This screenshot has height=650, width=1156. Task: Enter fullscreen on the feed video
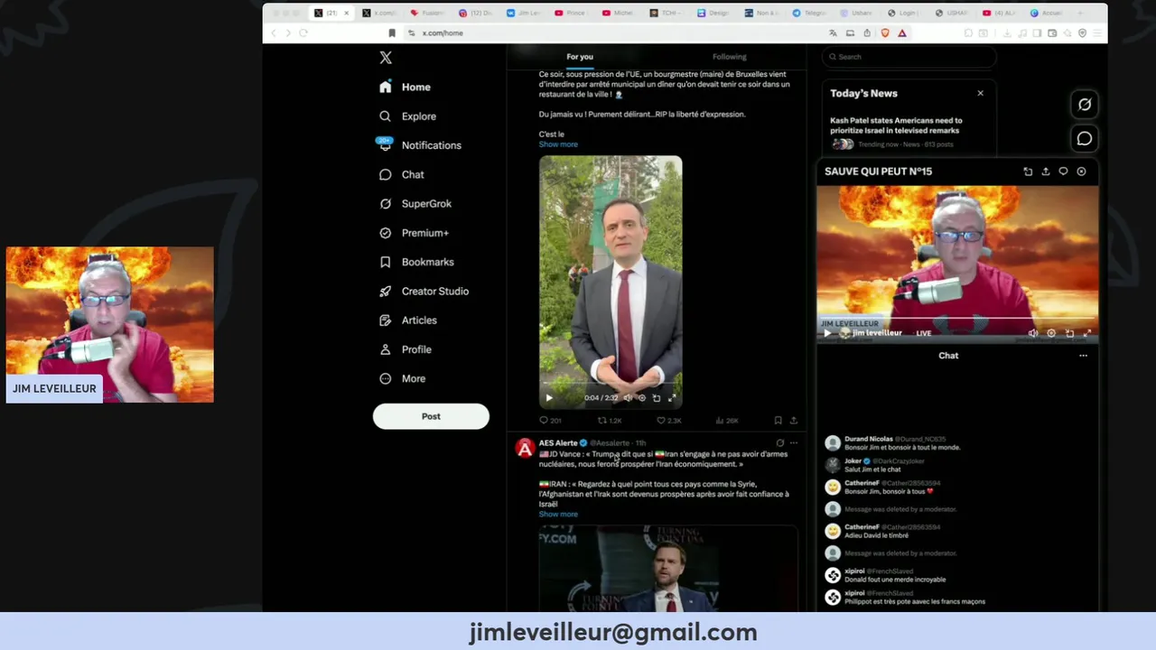671,398
